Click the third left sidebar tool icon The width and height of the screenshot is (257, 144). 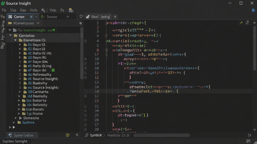click(x=3, y=37)
